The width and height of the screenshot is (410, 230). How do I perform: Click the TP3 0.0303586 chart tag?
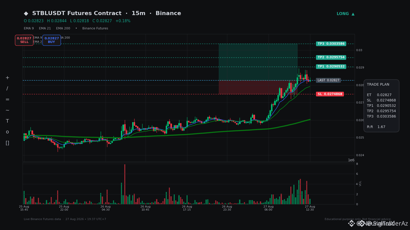coord(331,44)
